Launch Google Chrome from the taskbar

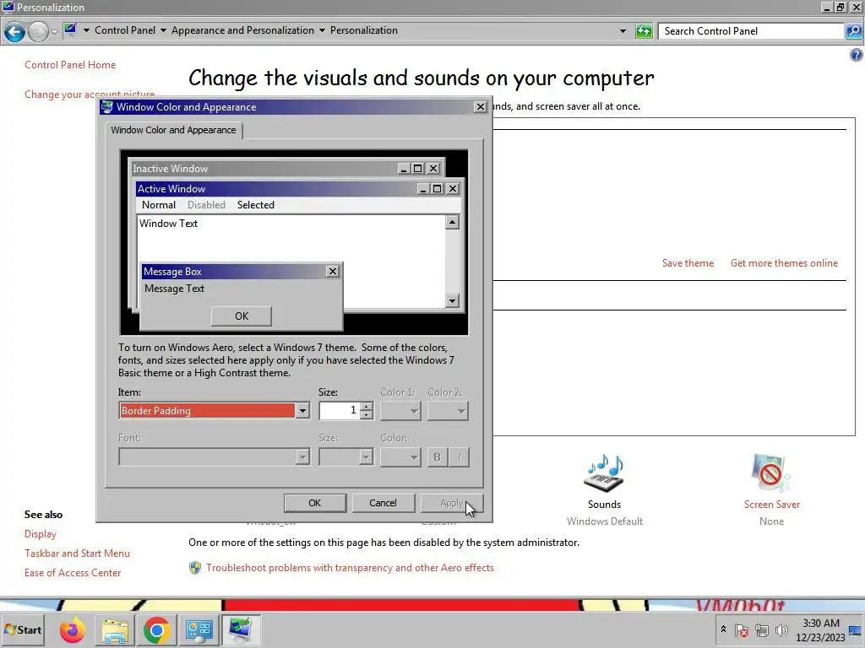point(156,629)
